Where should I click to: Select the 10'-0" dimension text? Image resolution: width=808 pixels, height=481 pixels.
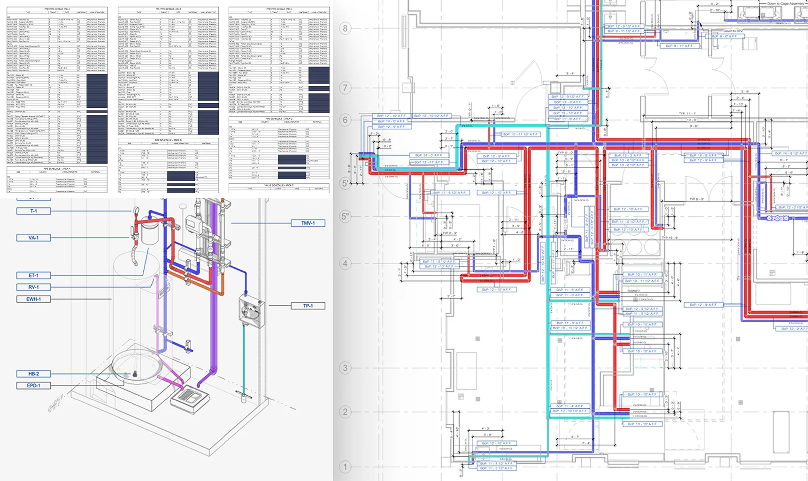(692, 120)
